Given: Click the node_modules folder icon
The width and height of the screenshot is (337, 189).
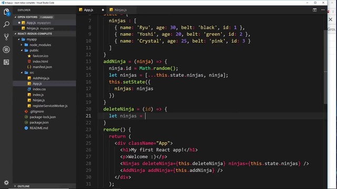Looking at the screenshot, I should click(x=26, y=45).
